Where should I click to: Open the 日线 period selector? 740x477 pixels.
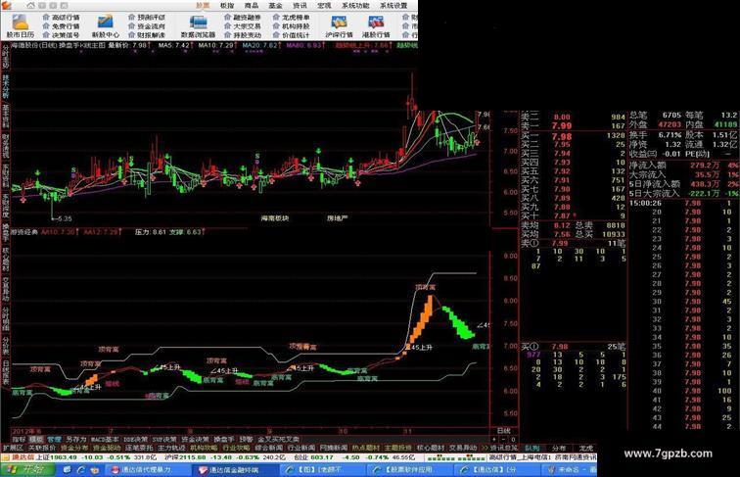(504, 431)
